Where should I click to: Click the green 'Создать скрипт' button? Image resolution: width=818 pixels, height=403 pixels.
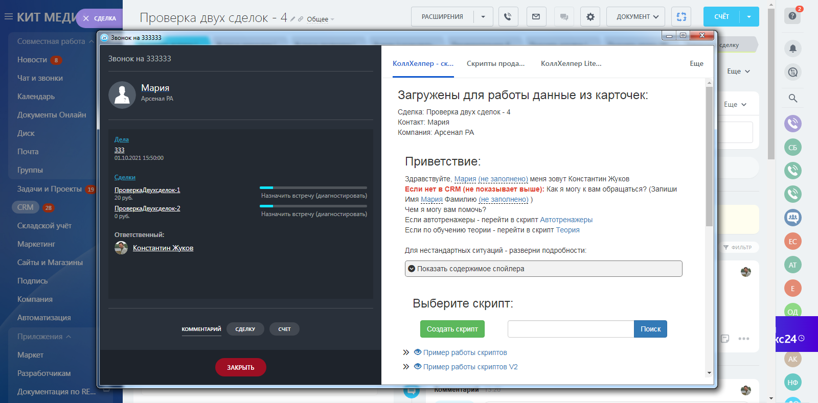point(452,329)
